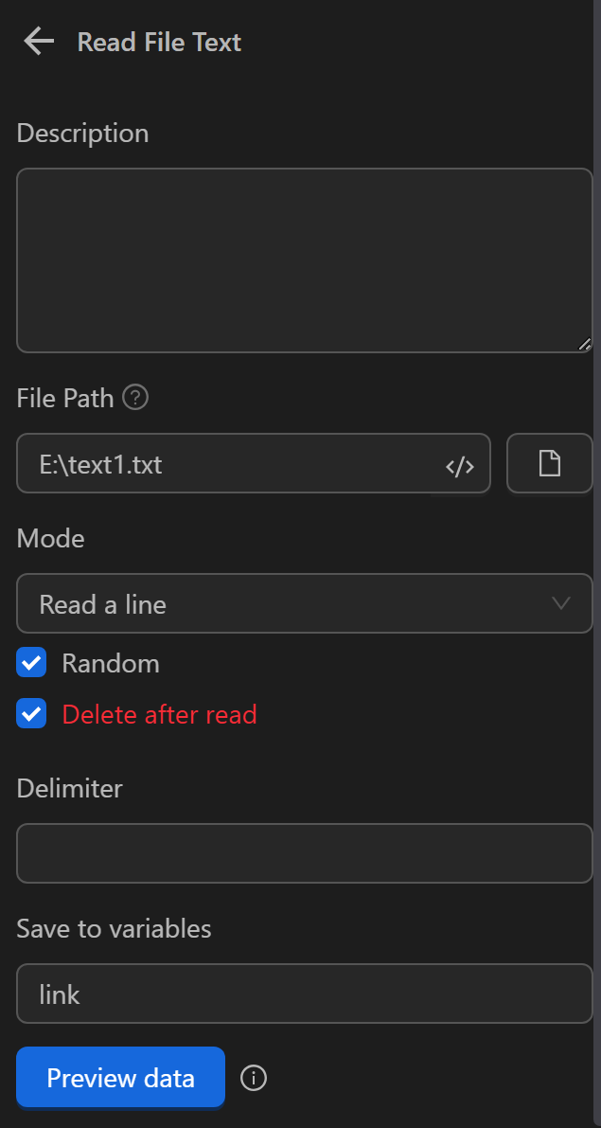601x1128 pixels.
Task: Click the Random label text
Action: [111, 663]
